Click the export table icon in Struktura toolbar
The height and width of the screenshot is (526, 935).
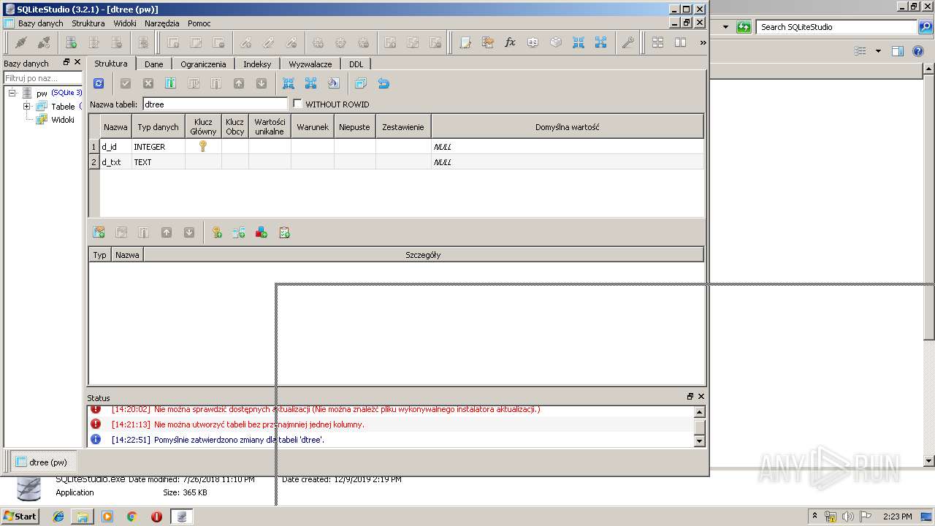(x=310, y=83)
